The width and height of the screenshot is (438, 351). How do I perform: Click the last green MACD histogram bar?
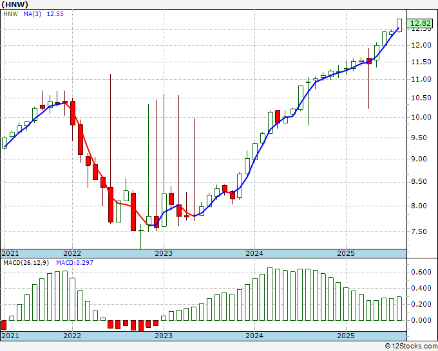[399, 309]
